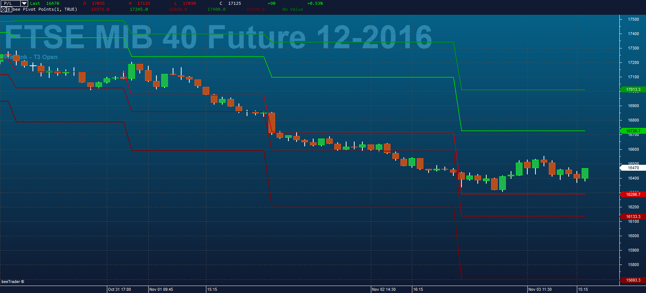The height and width of the screenshot is (293, 646).
Task: Select the Nov 02 14:30 time marker
Action: 384,289
